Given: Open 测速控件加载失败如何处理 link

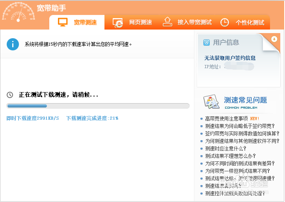Looking at the screenshot, I should pyautogui.click(x=235, y=193).
